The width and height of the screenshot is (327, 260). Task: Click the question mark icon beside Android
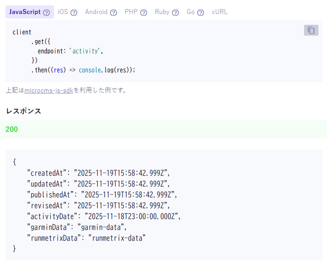114,13
